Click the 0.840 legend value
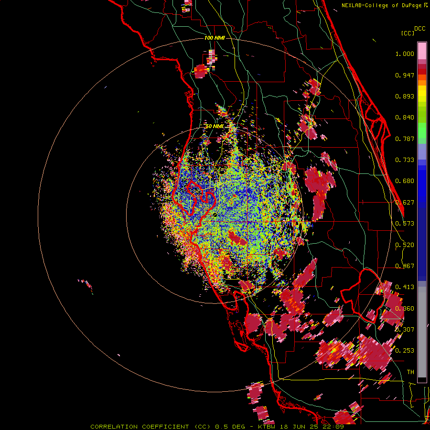This screenshot has height=430, width=430. 405,118
